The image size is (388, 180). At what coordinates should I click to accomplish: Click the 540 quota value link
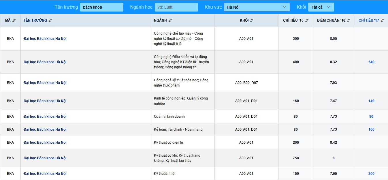point(371,62)
